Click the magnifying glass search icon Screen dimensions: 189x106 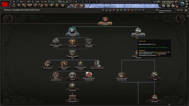tap(157, 11)
